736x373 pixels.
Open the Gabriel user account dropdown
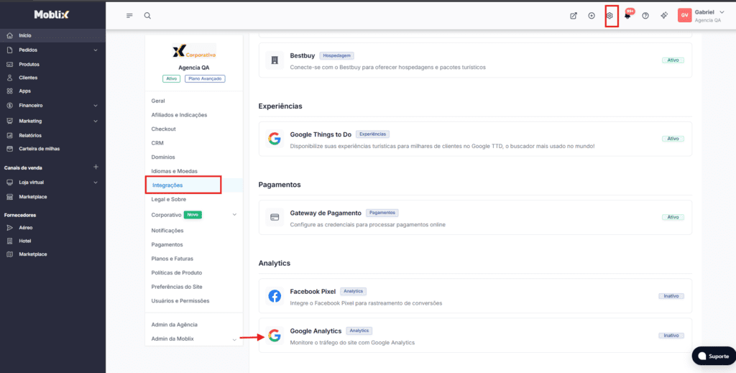pyautogui.click(x=702, y=16)
